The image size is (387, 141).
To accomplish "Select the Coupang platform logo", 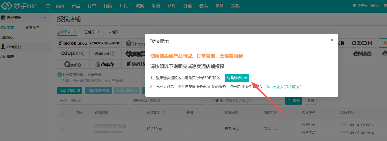I will [x=73, y=54].
